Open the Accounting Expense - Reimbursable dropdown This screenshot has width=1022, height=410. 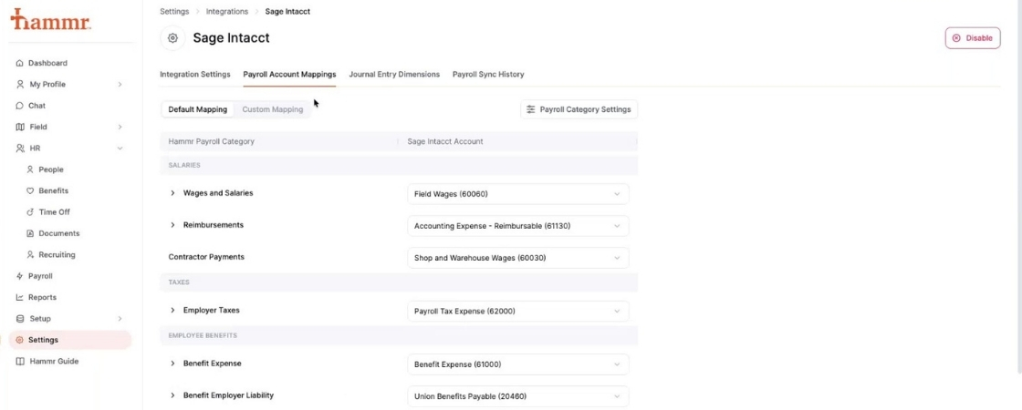[x=518, y=226]
